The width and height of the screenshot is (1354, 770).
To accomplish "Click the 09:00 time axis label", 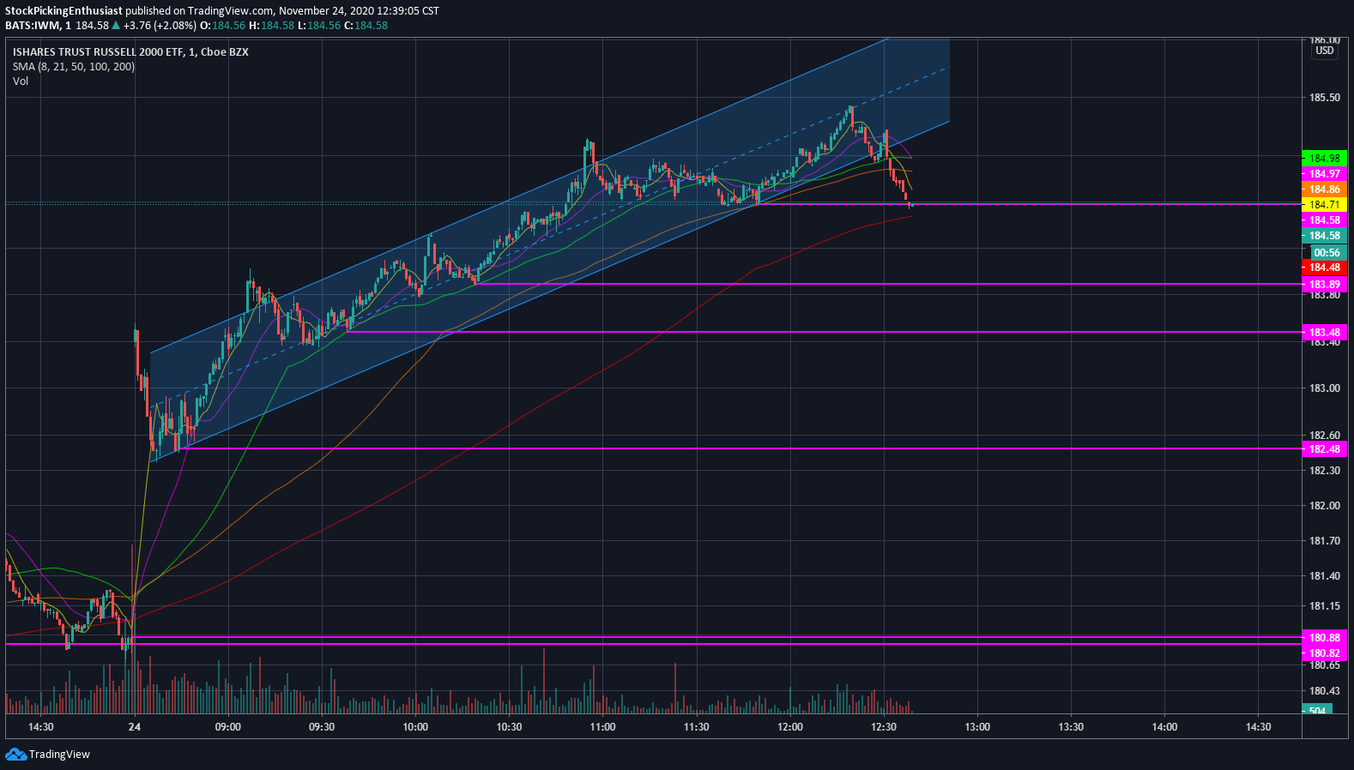I will (x=228, y=727).
